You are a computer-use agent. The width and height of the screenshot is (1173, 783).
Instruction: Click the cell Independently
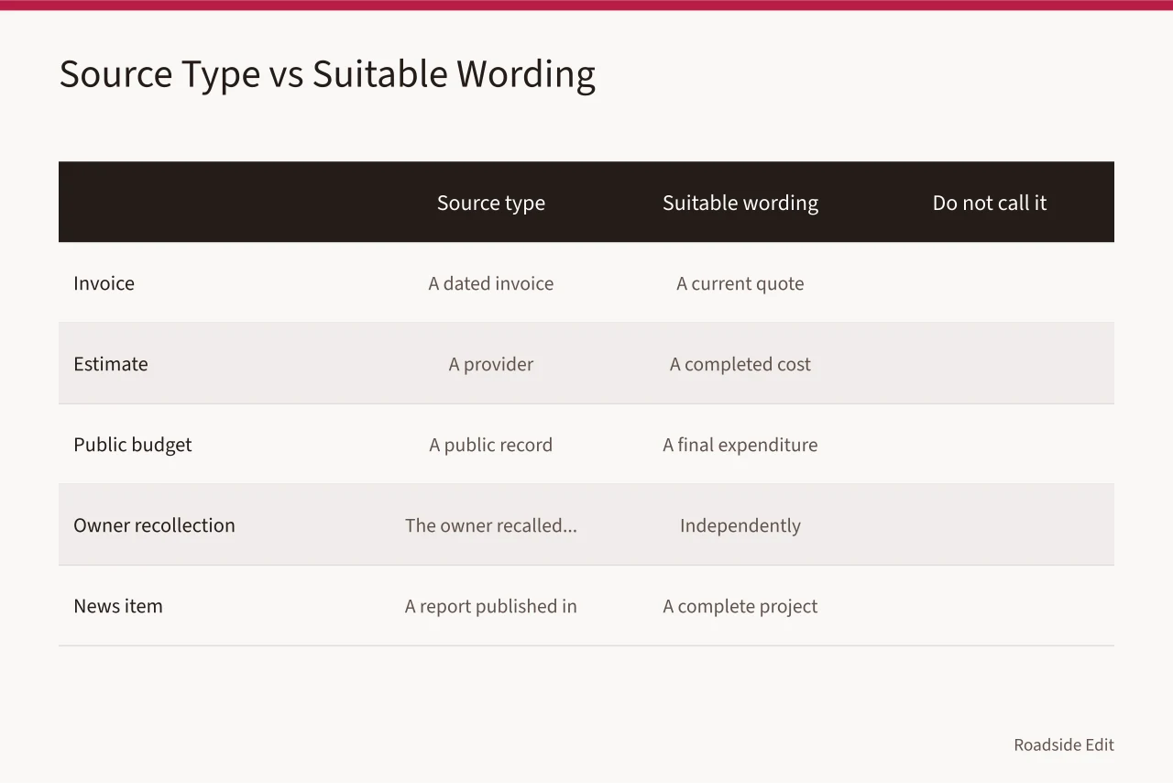tap(740, 525)
